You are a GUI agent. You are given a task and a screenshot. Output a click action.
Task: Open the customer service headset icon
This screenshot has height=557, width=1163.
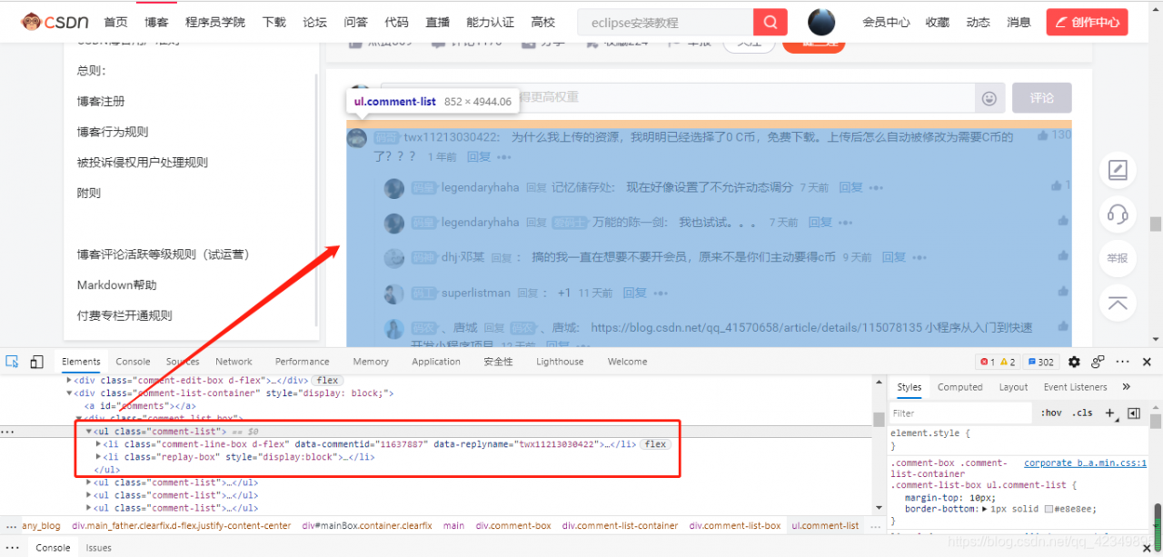[1118, 214]
